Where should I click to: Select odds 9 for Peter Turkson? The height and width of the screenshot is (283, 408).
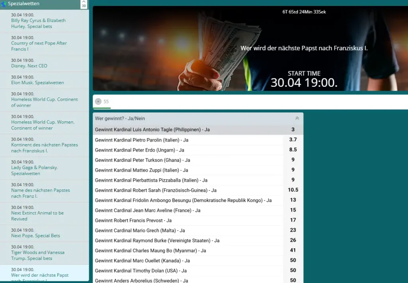click(x=293, y=160)
